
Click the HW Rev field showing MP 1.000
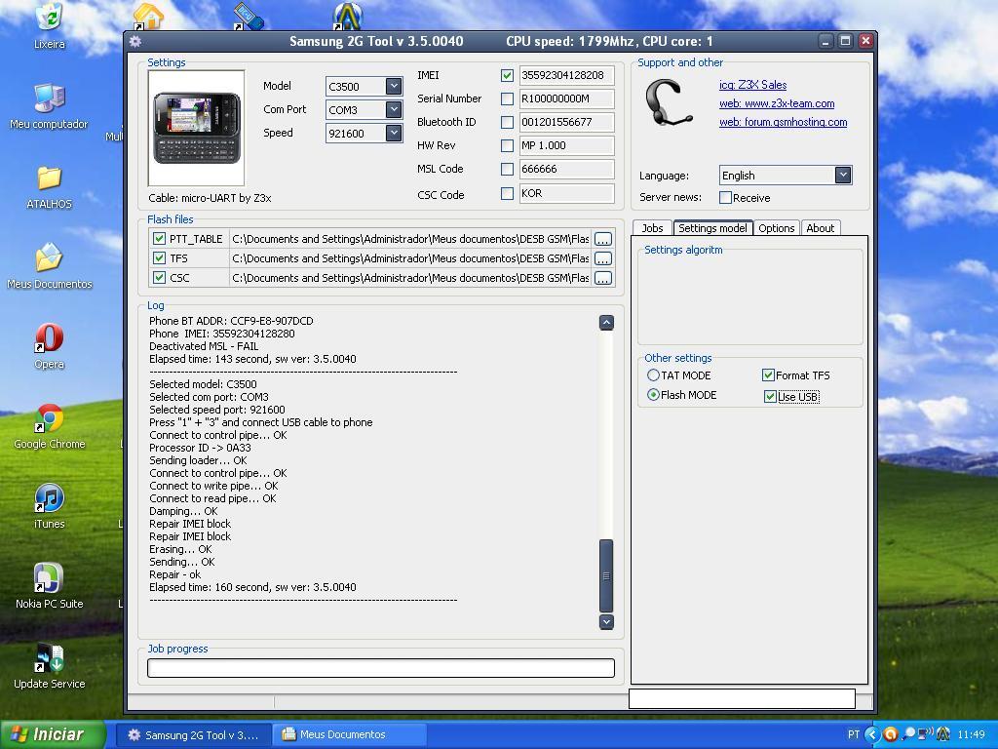coord(566,145)
